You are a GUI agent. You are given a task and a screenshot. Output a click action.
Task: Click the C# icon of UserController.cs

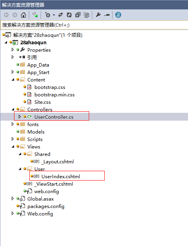[29, 117]
